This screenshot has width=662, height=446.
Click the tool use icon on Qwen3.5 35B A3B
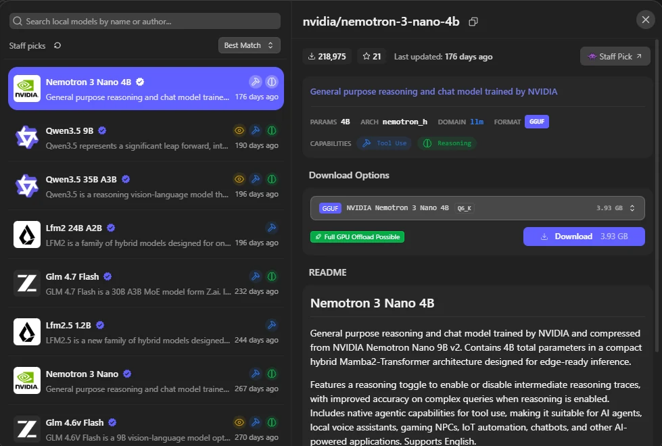tap(256, 179)
